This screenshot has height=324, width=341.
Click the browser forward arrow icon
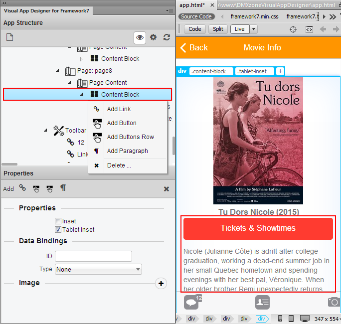(336, 29)
